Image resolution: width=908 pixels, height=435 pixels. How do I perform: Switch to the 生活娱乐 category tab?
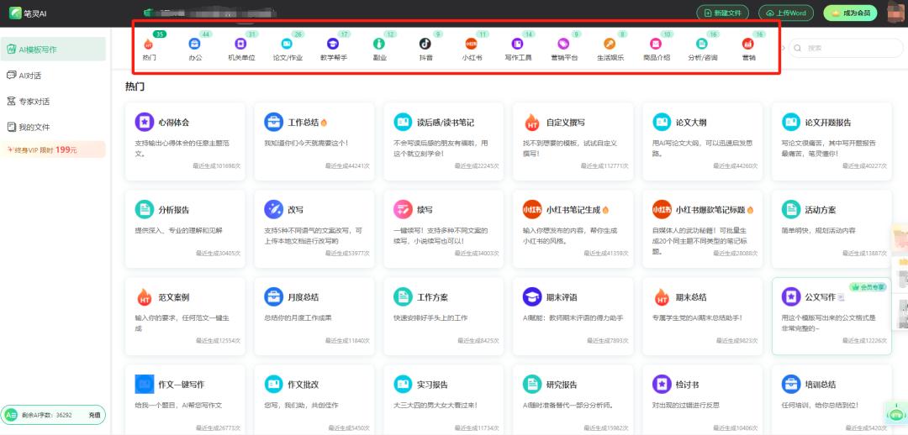(610, 49)
